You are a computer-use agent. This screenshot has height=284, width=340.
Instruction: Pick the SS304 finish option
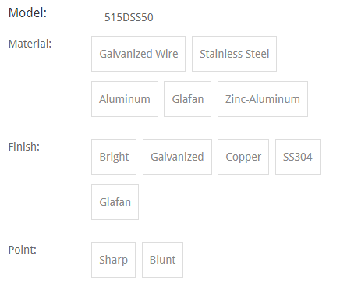click(x=298, y=157)
